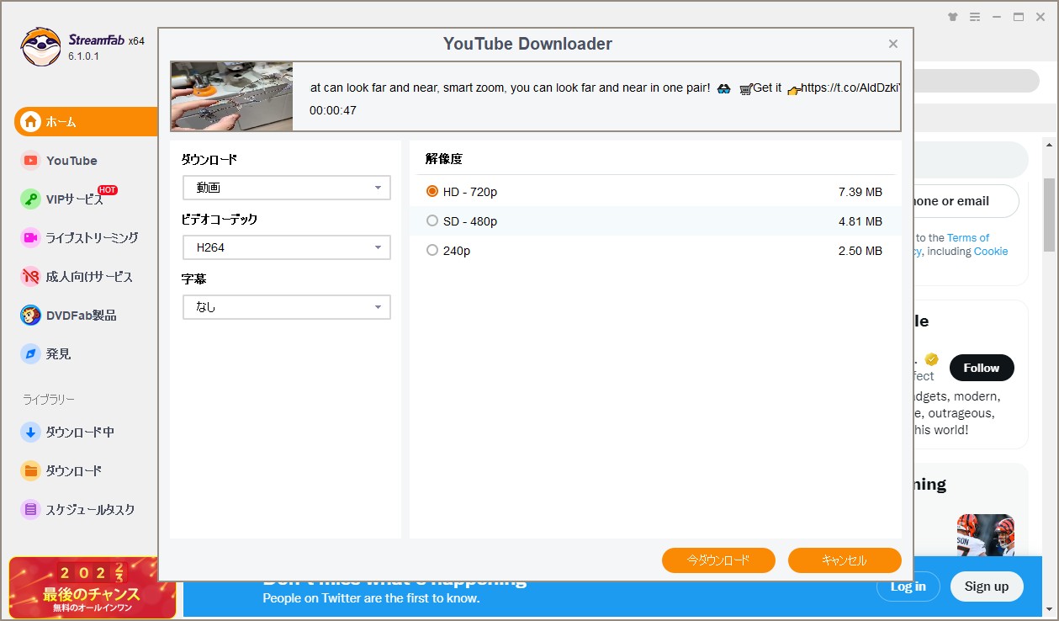
Task: Click the video title text in dialog
Action: (x=606, y=88)
